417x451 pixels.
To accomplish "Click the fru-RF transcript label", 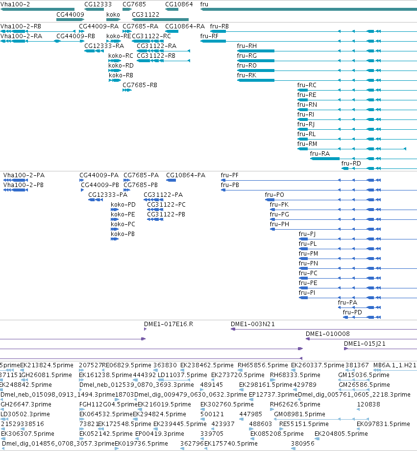I will coord(209,36).
